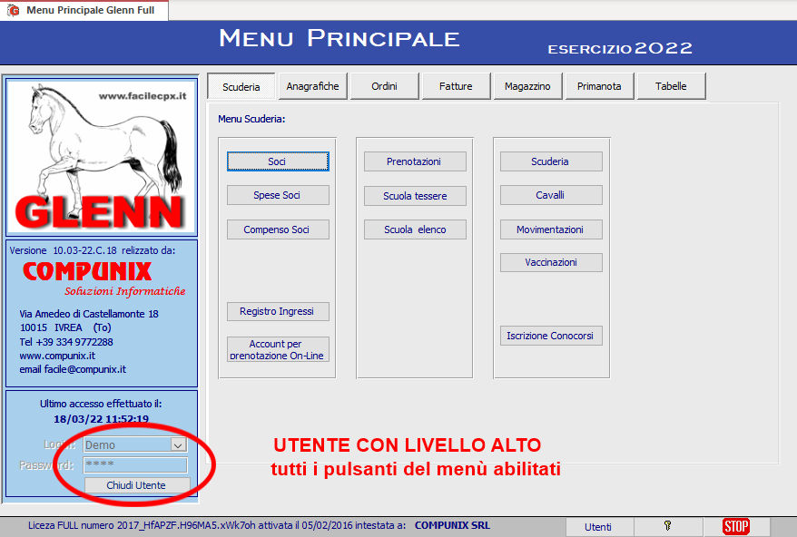Image resolution: width=797 pixels, height=537 pixels.
Task: Click the Utenti status bar button
Action: coord(598,527)
